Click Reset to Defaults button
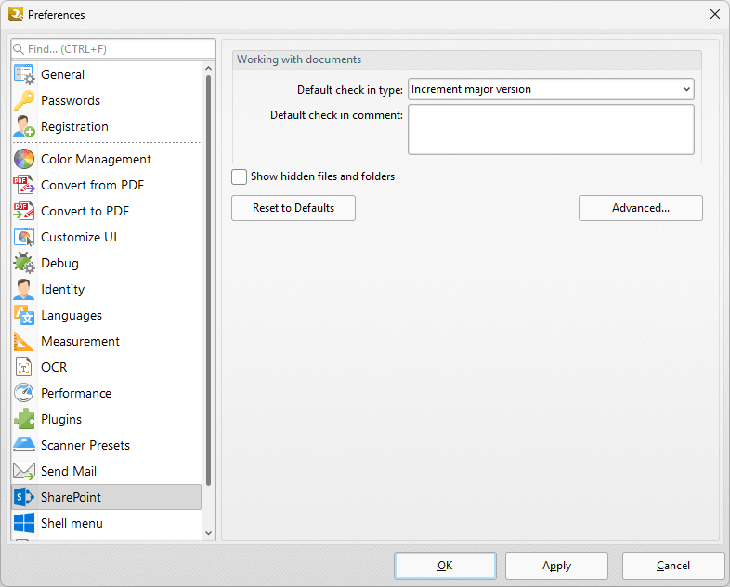The image size is (730, 587). tap(293, 208)
